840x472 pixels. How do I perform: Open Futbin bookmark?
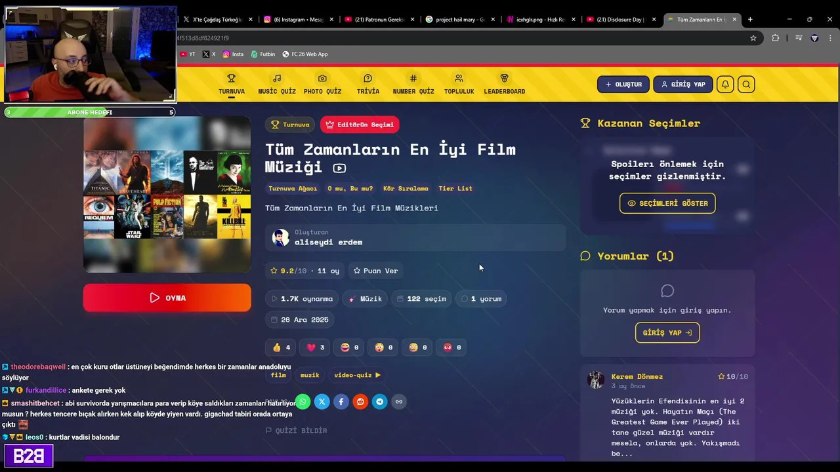pos(262,54)
